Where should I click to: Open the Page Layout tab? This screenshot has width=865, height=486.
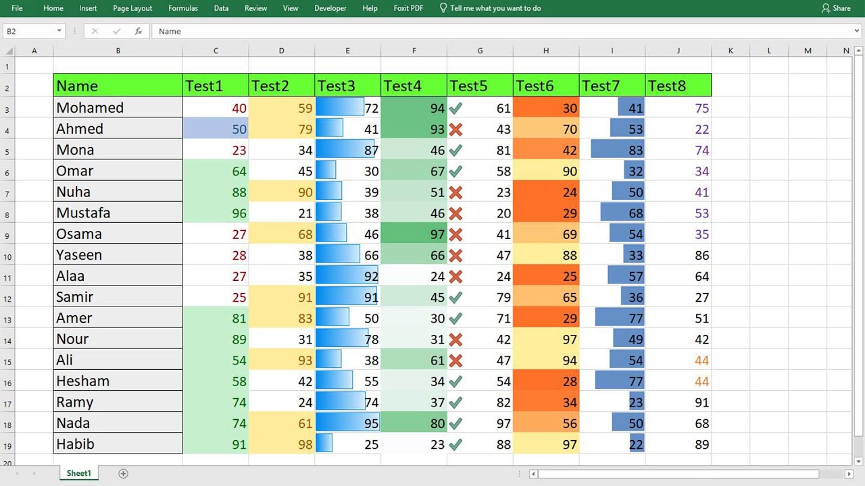[132, 8]
